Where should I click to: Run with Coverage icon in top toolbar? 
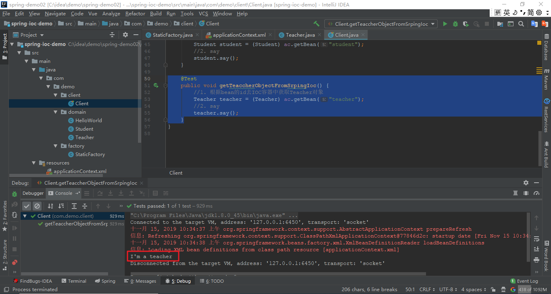pos(466,24)
